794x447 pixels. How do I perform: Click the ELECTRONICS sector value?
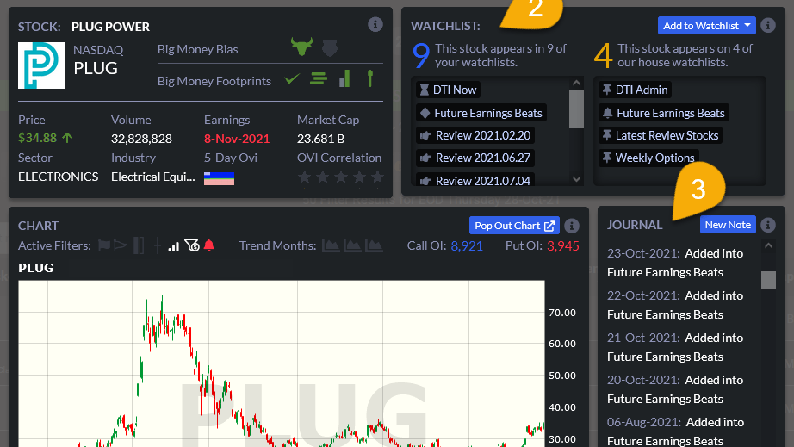tap(59, 177)
